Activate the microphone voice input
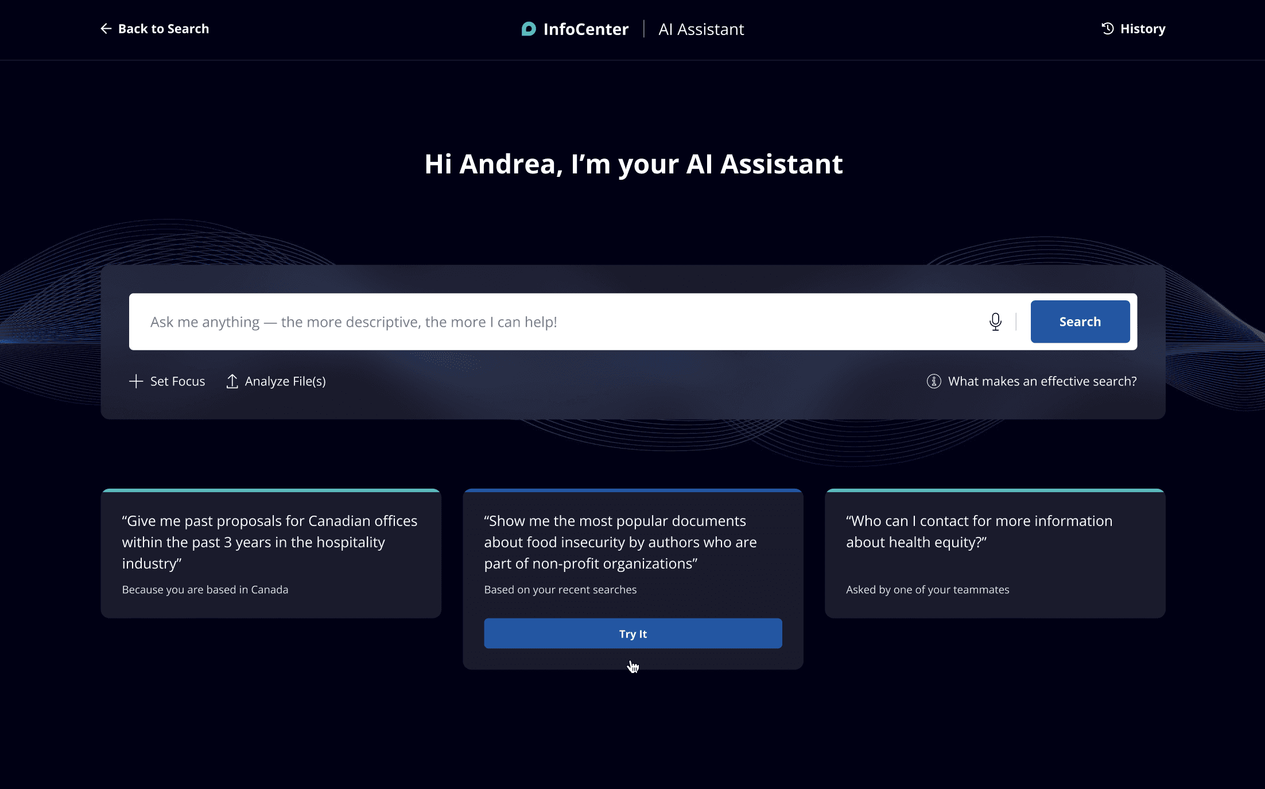This screenshot has width=1265, height=789. click(996, 322)
